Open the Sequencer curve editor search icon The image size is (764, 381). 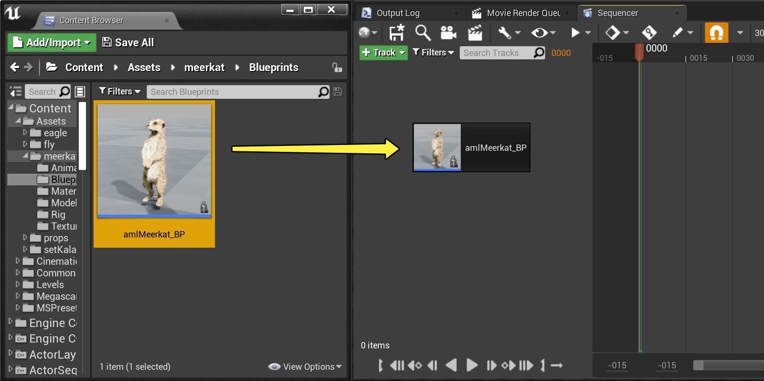click(422, 33)
